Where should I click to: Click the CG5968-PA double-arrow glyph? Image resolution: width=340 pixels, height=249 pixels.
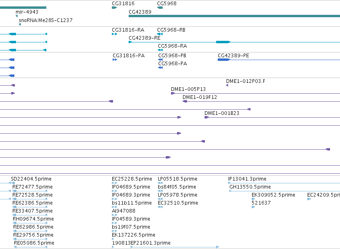coord(161,68)
